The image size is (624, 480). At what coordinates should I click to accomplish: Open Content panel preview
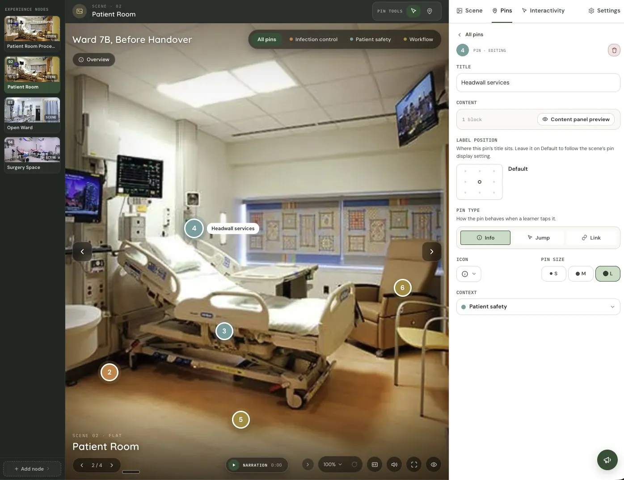tap(576, 119)
